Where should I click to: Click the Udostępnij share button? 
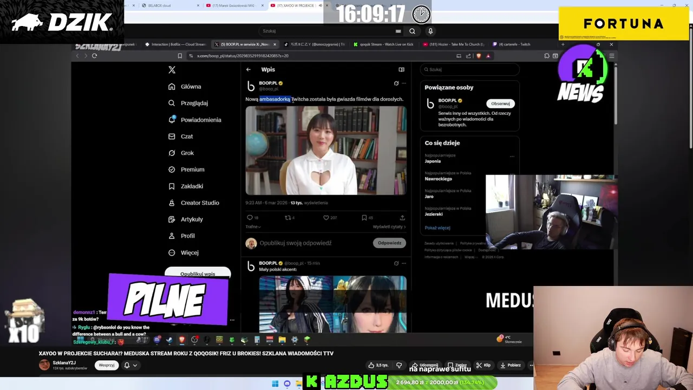click(424, 365)
